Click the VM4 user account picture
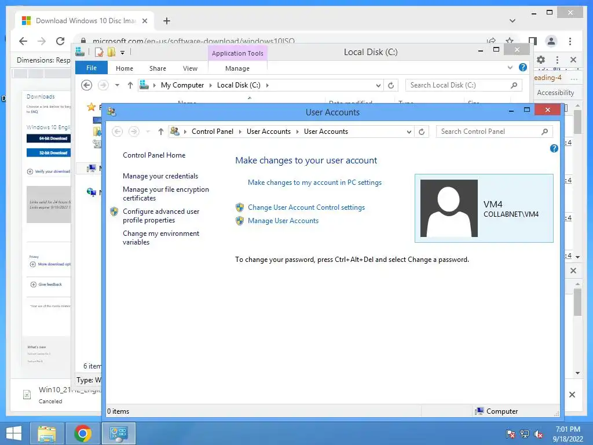Screen dimensions: 593x445 click(449, 208)
